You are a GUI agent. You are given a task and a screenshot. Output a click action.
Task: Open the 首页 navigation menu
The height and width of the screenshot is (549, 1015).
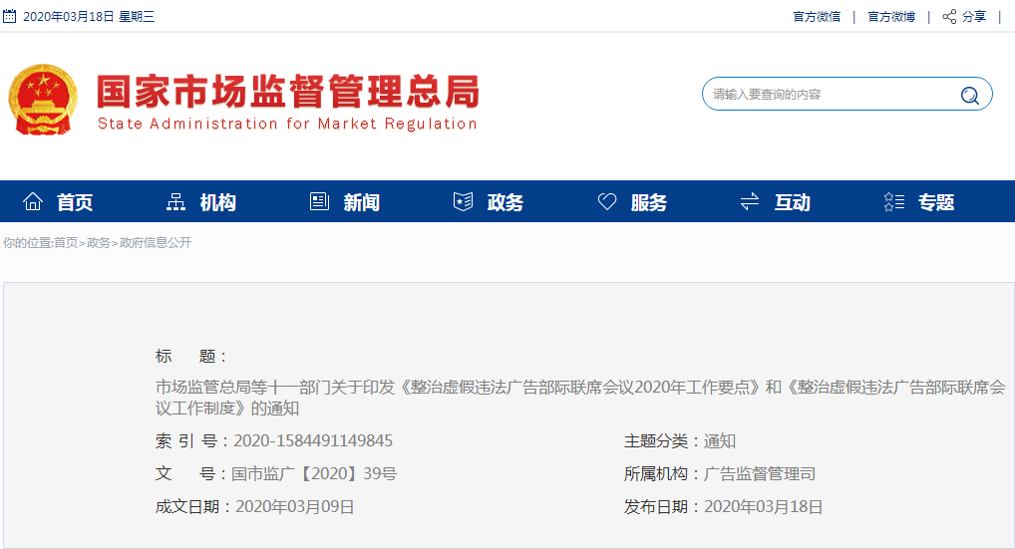[x=75, y=202]
